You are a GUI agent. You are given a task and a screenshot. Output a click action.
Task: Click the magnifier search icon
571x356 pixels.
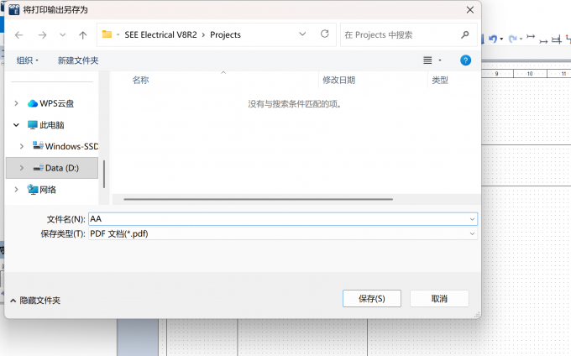(x=465, y=34)
